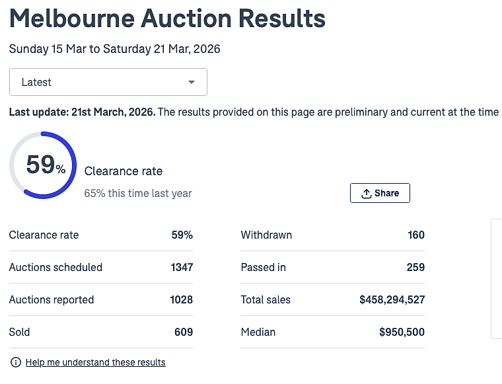
Task: Click the dropdown caret arrow in Latest selector
Action: coord(192,83)
